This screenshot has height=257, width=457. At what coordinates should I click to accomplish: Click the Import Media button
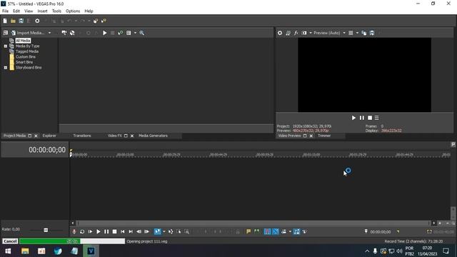coord(28,33)
